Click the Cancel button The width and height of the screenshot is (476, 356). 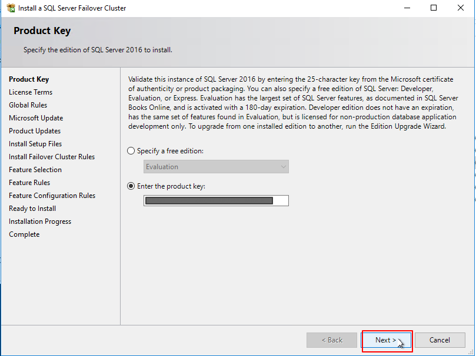(440, 340)
